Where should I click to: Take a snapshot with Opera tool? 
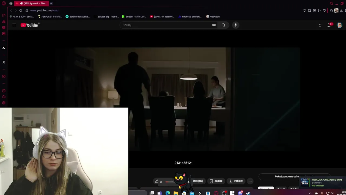click(x=310, y=11)
